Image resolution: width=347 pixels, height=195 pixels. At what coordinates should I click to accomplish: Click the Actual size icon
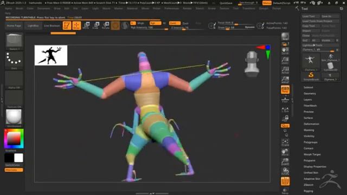click(x=285, y=70)
